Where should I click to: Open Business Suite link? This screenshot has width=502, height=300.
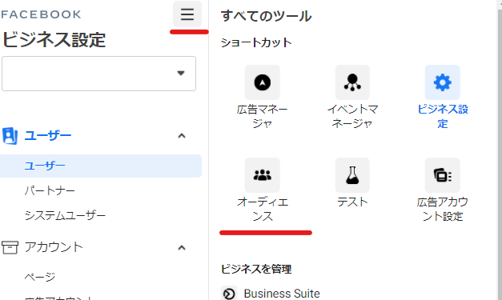coord(282,294)
